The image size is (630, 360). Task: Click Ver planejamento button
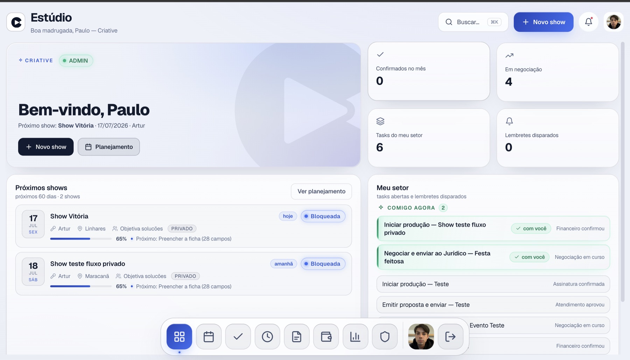point(321,191)
